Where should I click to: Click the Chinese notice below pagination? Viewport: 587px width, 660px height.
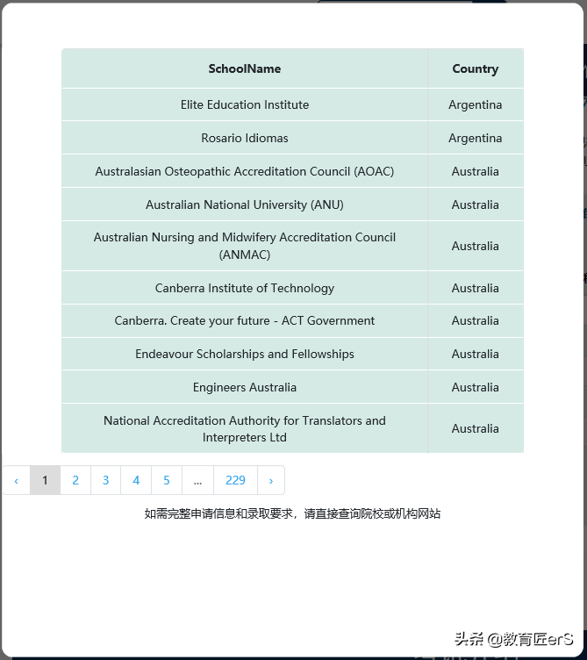292,513
